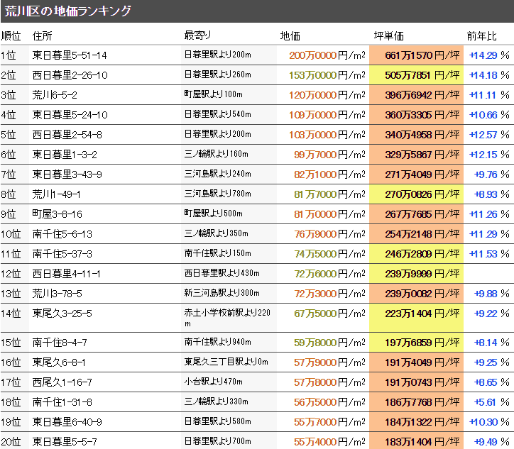514x449 pixels.
Task: Open the 西日暮里2-26-10 address link
Action: coord(70,75)
